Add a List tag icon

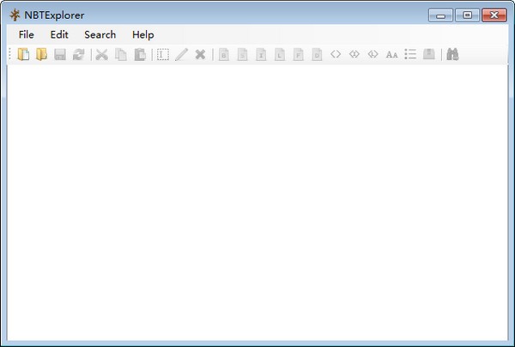[x=410, y=54]
